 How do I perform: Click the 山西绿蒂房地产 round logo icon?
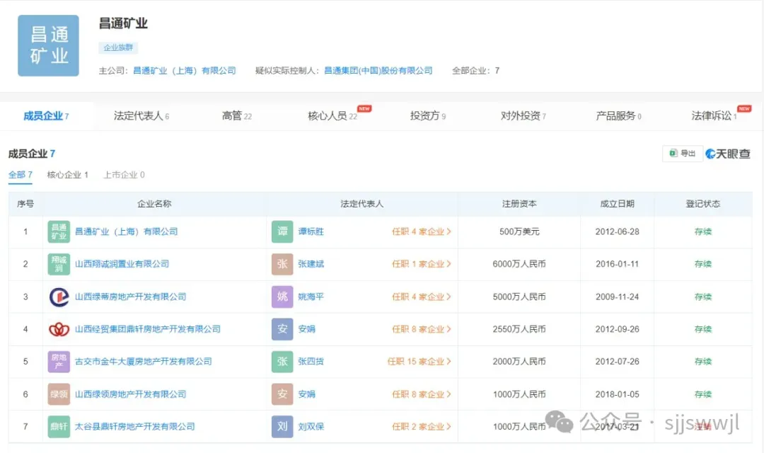coord(59,297)
